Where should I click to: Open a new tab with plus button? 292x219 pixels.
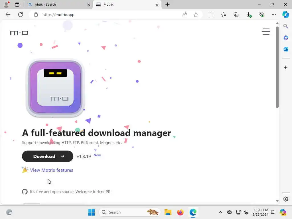tap(167, 5)
